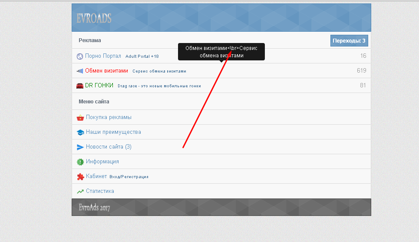Go to the Покупка рекламы page

109,117
